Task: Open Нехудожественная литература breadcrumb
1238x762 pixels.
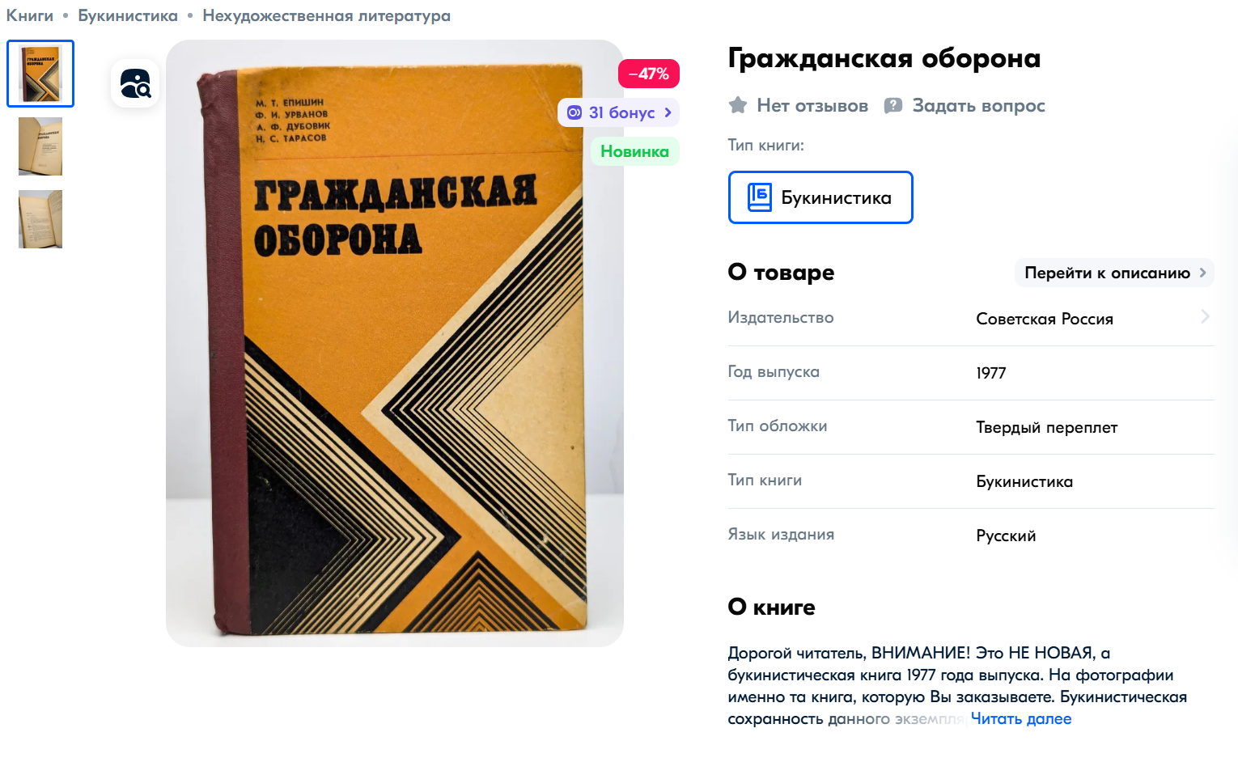Action: 326,15
